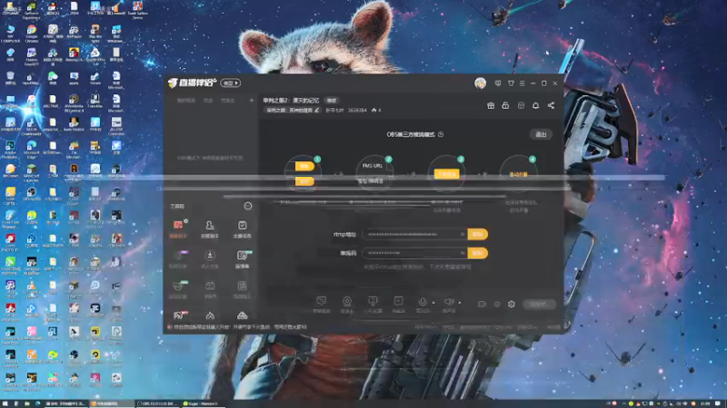Click the 退出 exit OBS mode button

pos(541,134)
